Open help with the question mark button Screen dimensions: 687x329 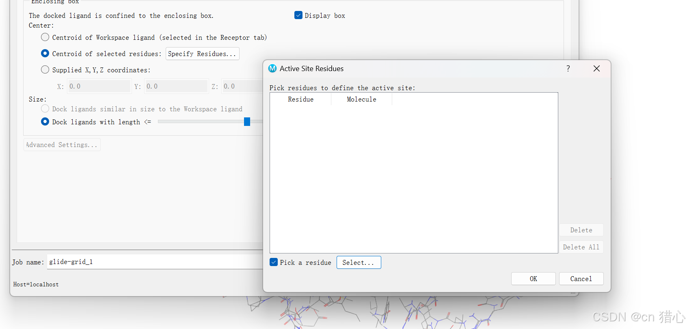[568, 69]
